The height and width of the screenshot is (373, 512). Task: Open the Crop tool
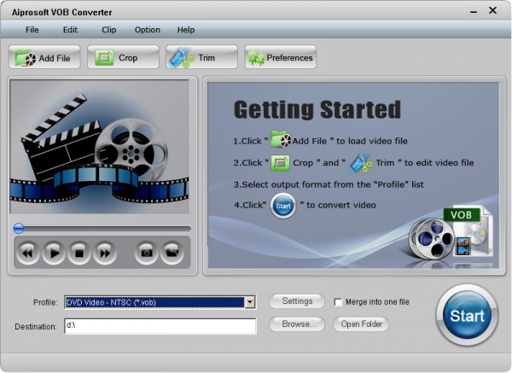[123, 58]
